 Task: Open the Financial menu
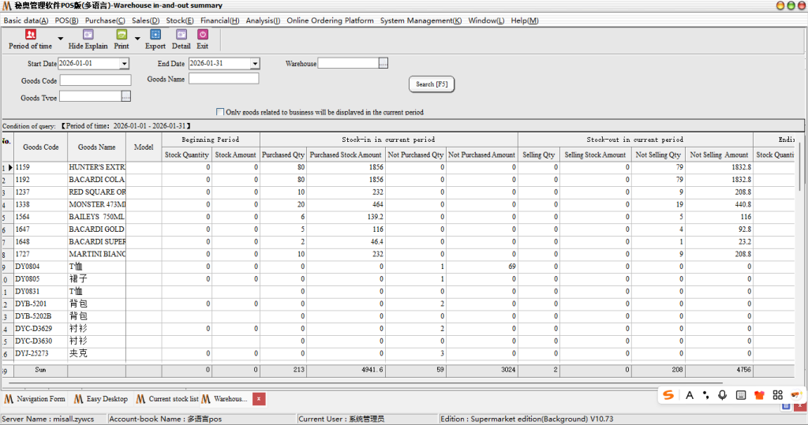click(219, 21)
